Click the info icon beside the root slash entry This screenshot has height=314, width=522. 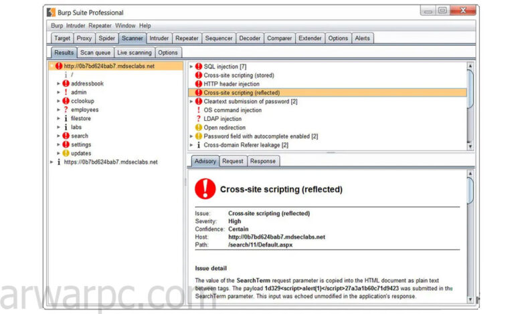[66, 75]
